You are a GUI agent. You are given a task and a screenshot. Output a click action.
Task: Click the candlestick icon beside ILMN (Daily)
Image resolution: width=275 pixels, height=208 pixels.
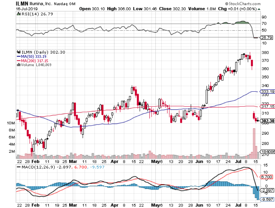[19, 52]
